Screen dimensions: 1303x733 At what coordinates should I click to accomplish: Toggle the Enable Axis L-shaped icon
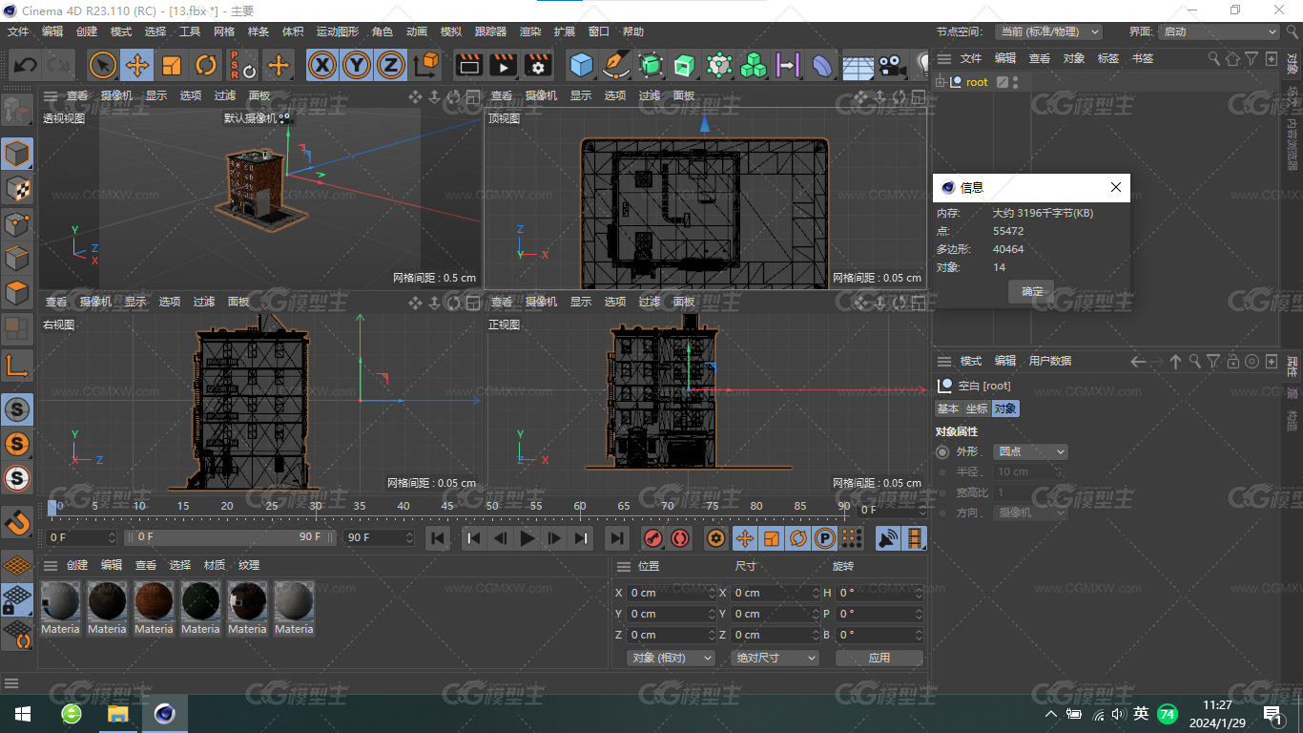point(17,365)
